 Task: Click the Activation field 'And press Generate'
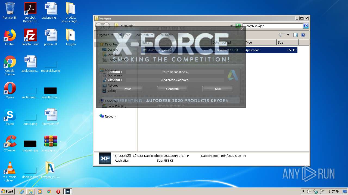(x=175, y=80)
